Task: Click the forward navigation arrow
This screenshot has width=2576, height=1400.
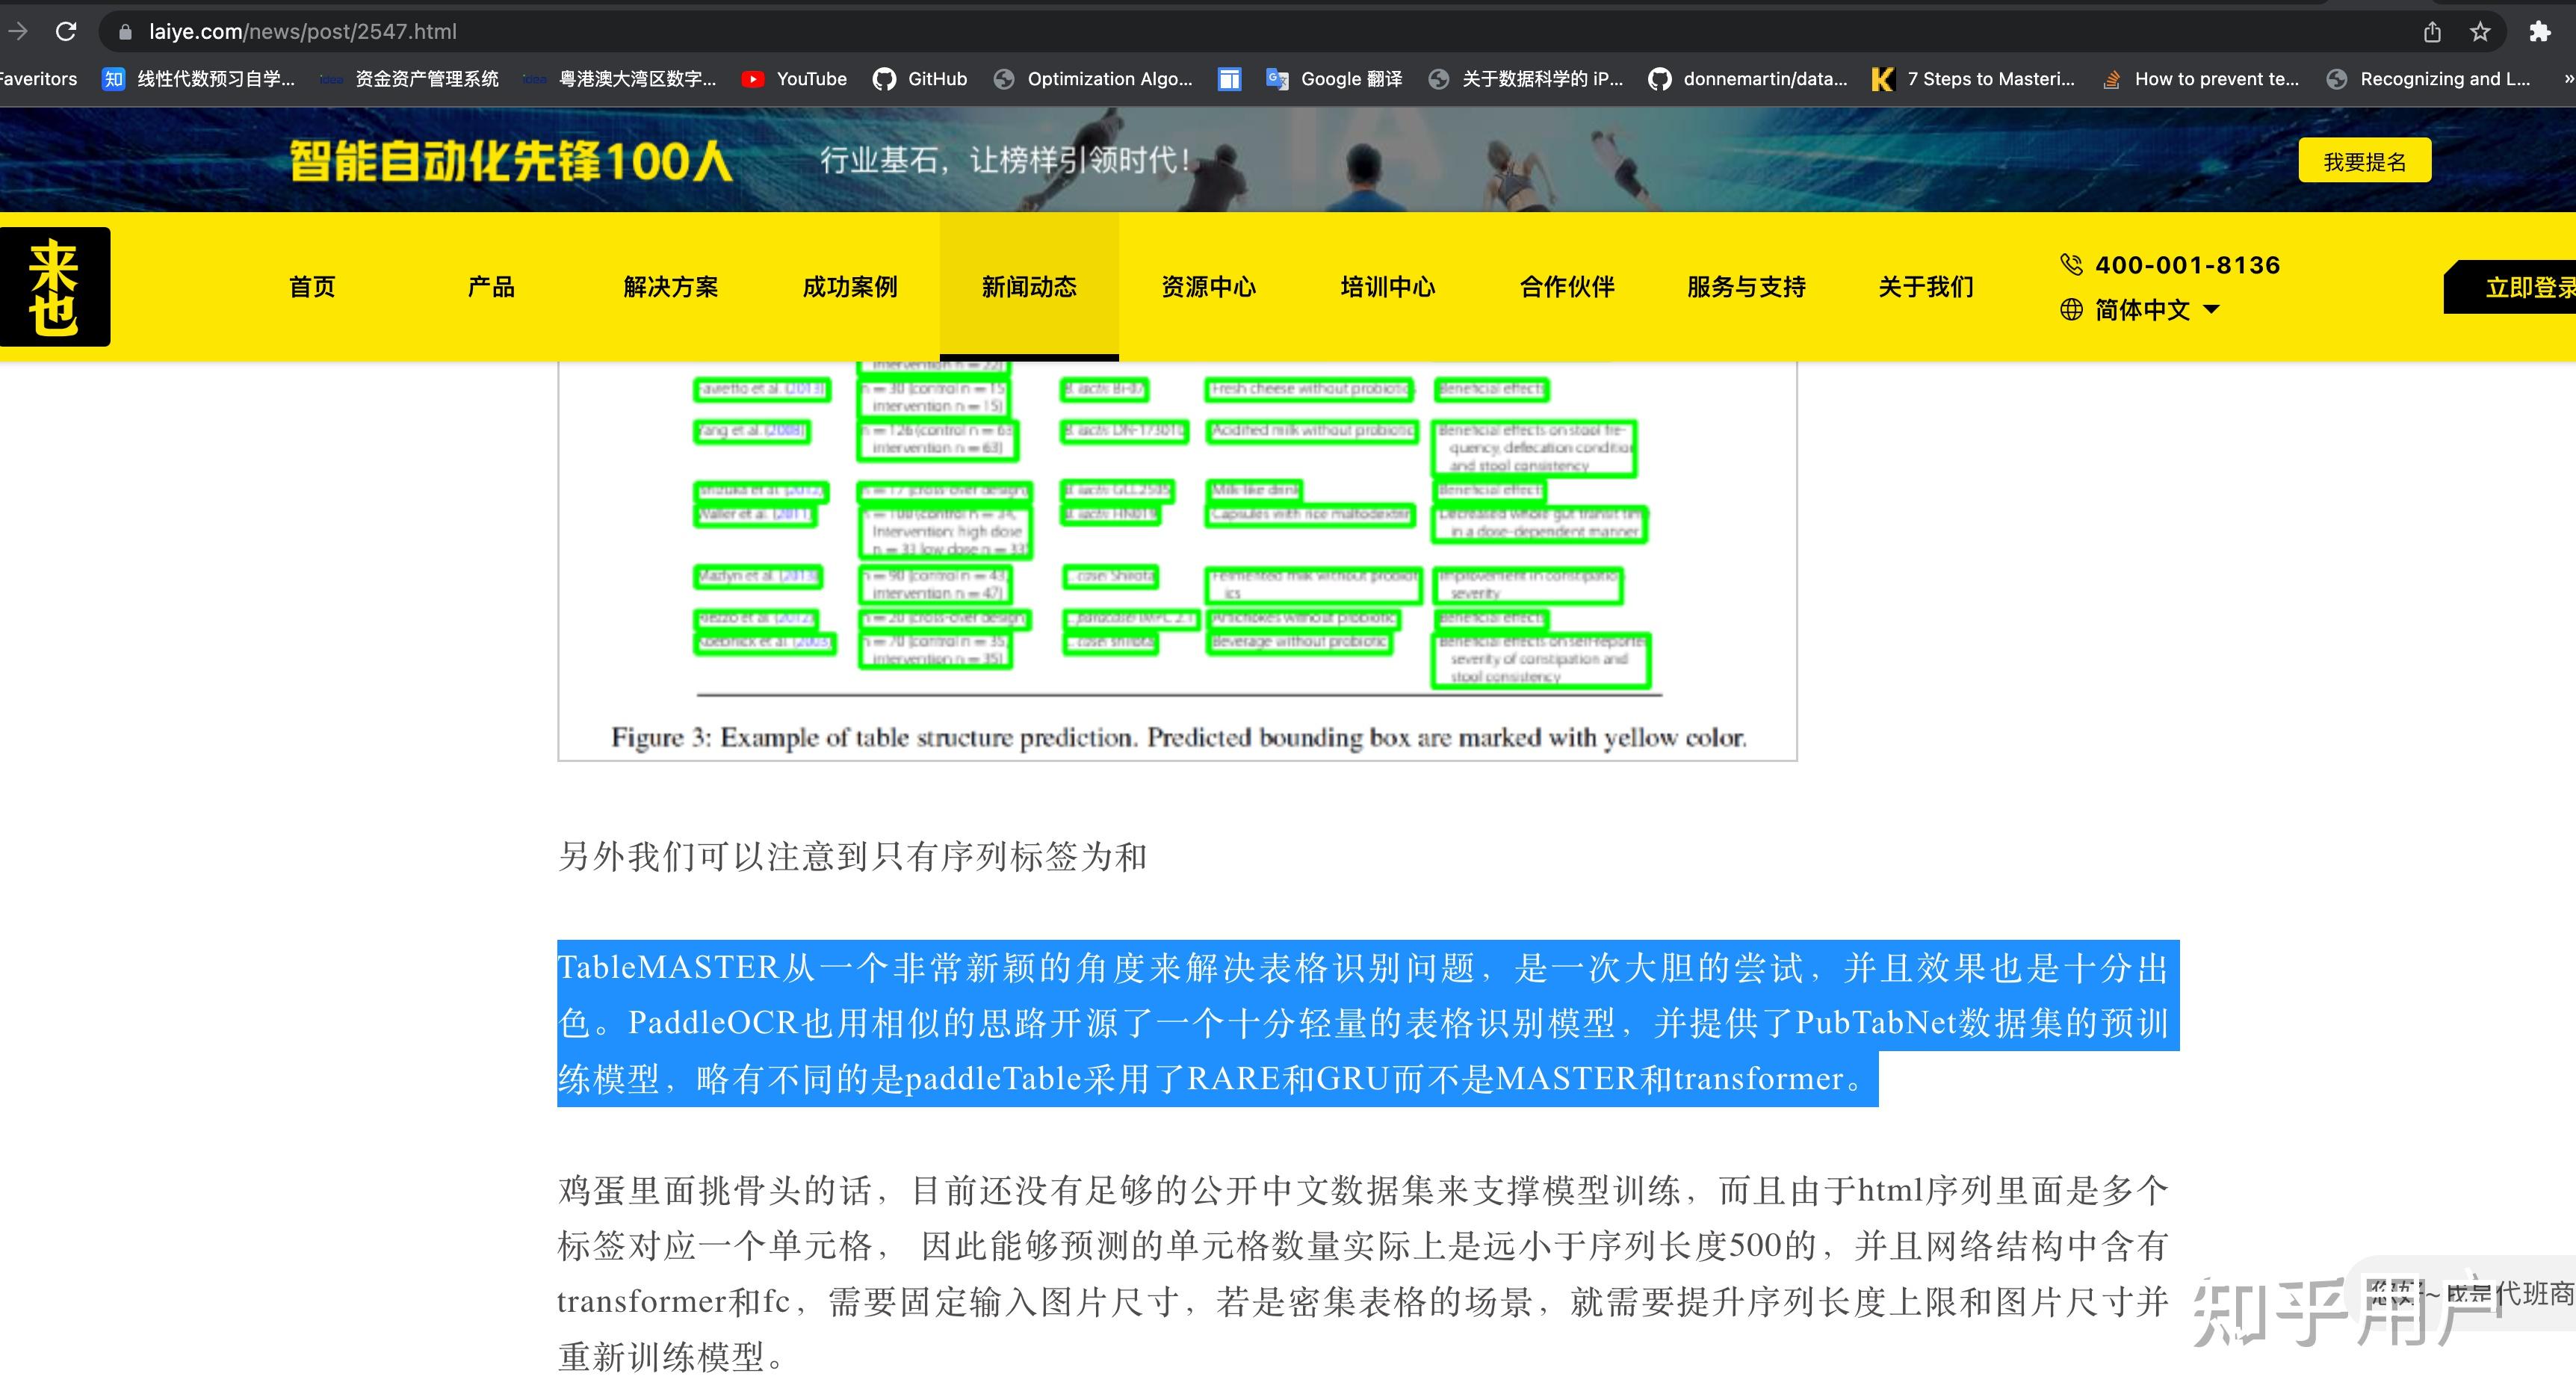Action: pyautogui.click(x=18, y=31)
